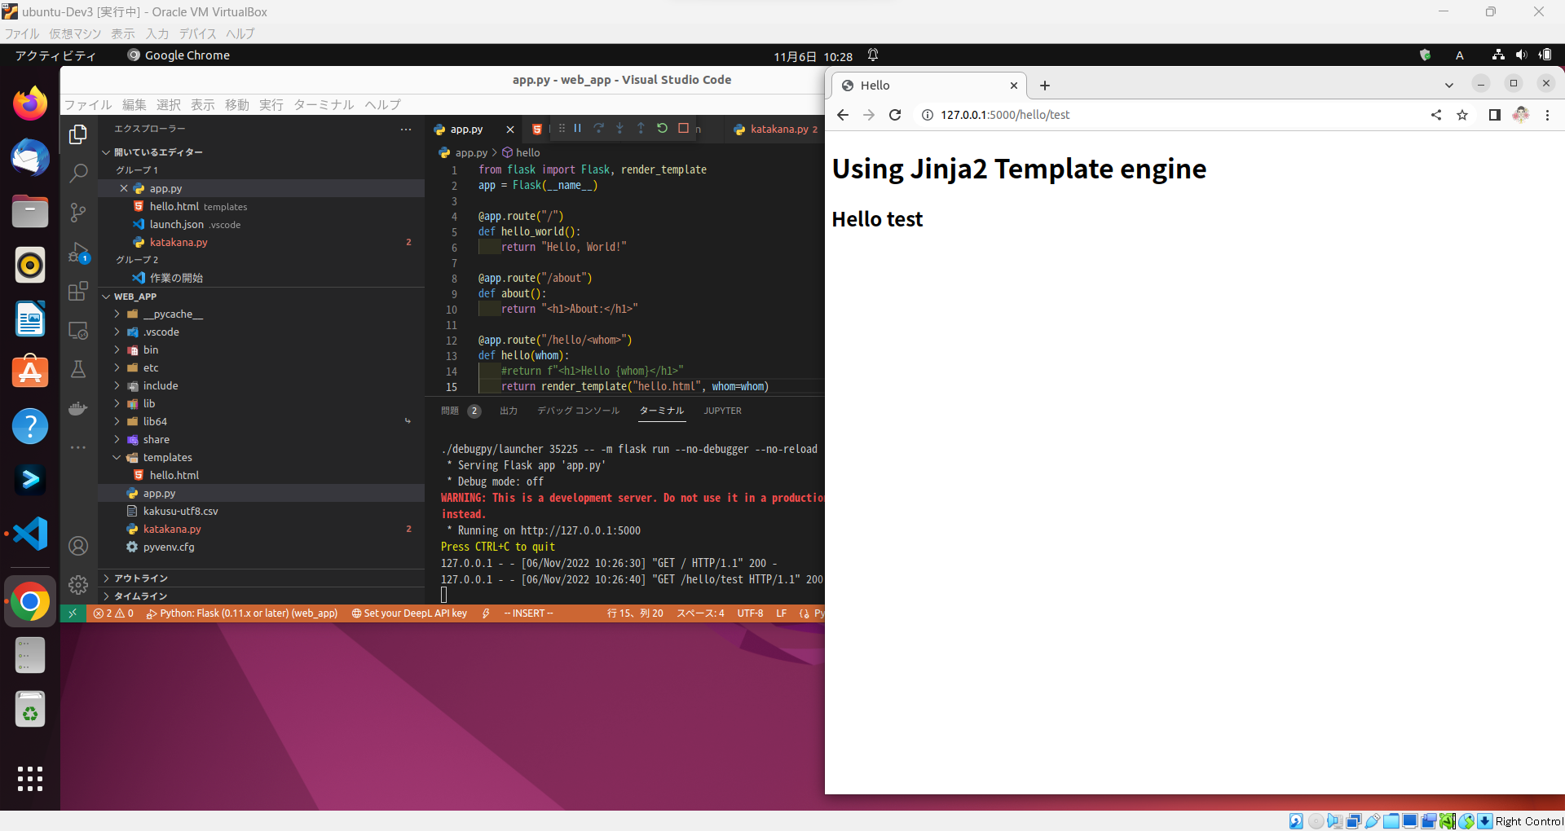This screenshot has height=831, width=1565.
Task: Launch Firefox from the dock
Action: click(30, 103)
